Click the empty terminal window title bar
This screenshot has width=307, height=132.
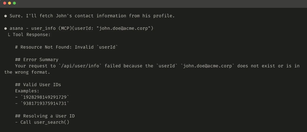point(153,3)
